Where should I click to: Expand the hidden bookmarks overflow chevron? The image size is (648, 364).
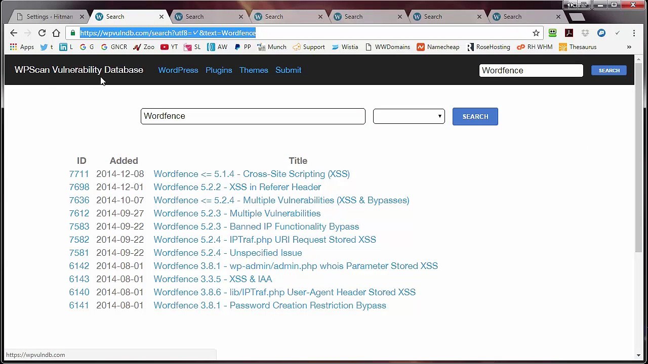629,47
